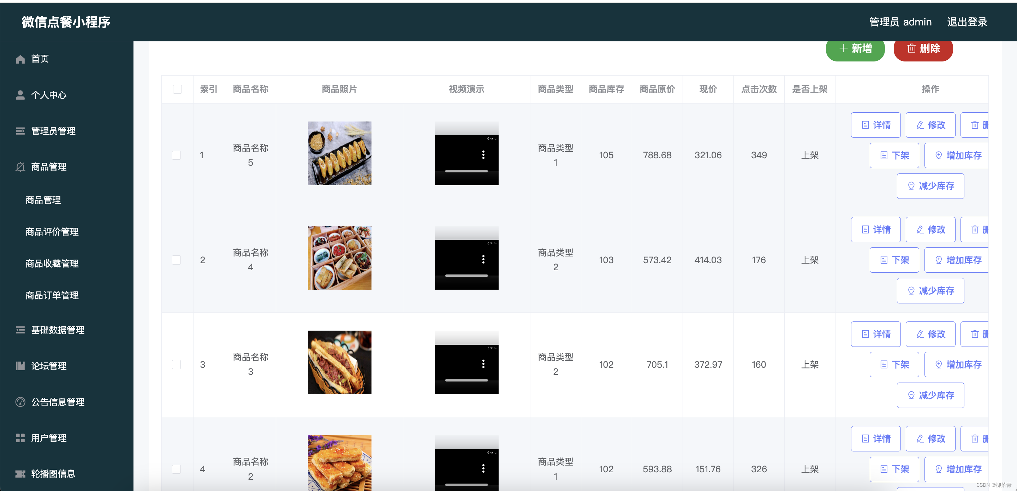Click 修改 for 商品名称 4

pos(930,230)
